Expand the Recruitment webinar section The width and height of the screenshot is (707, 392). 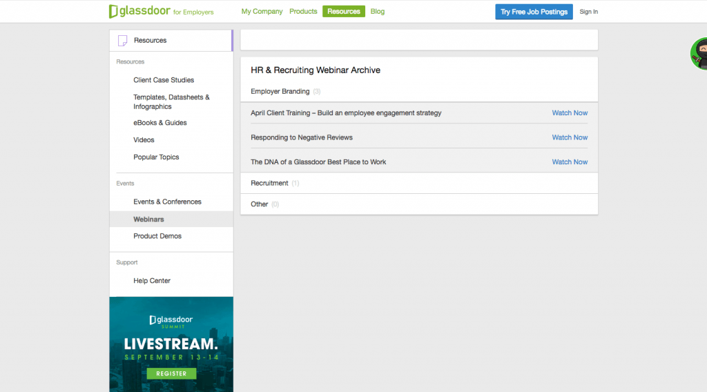269,184
